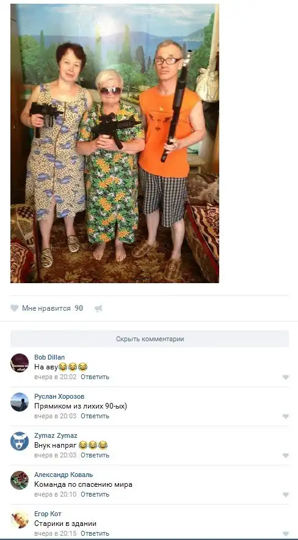This screenshot has width=298, height=540.
Task: Like Егор Кот's comment heart
Action: pos(286,534)
